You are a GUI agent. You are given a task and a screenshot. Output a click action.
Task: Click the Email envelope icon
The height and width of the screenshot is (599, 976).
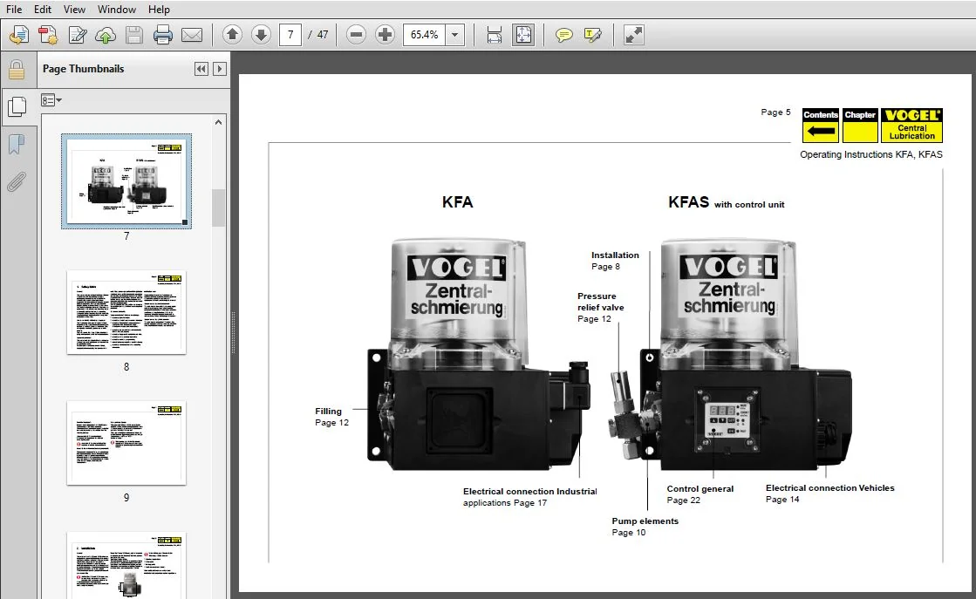192,35
